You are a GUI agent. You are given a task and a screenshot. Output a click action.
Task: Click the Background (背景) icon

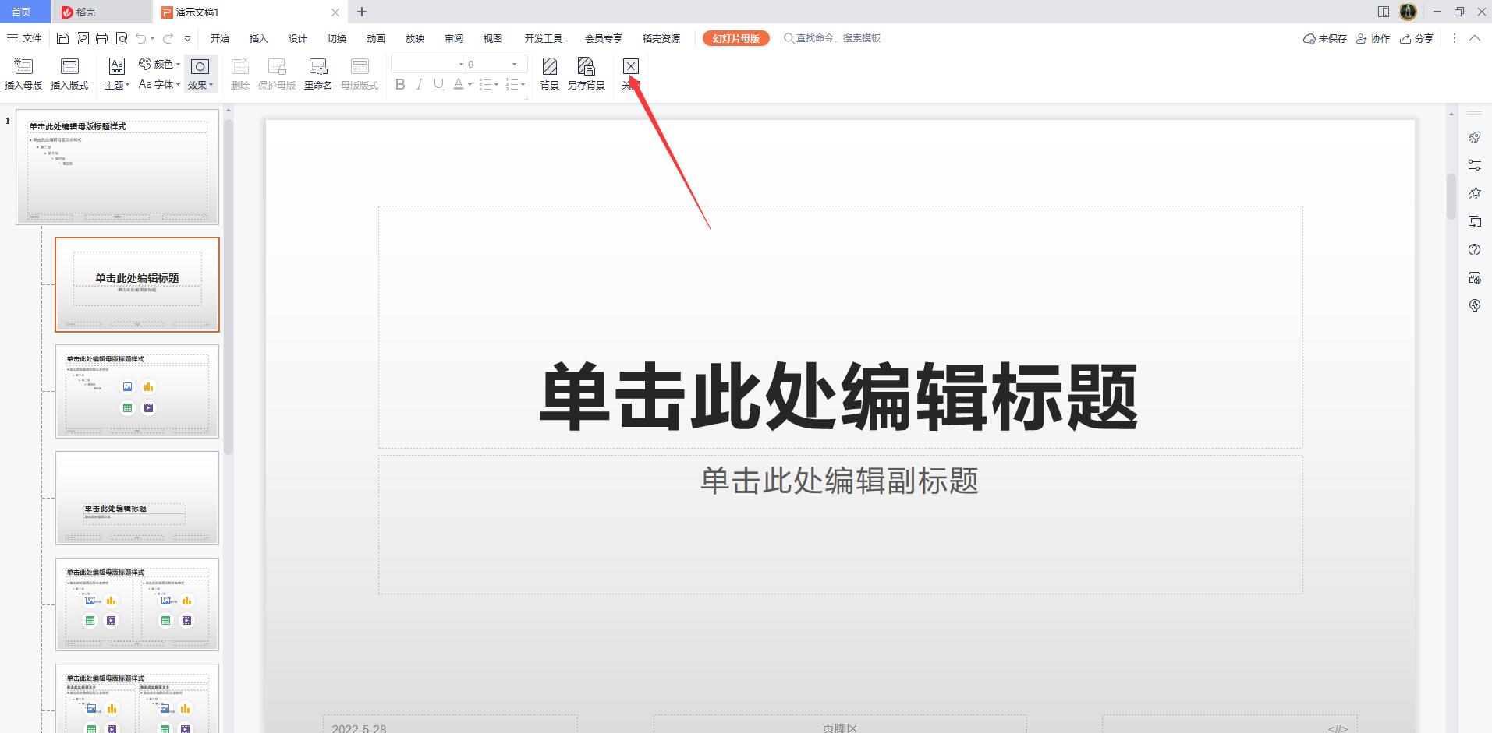(x=550, y=74)
